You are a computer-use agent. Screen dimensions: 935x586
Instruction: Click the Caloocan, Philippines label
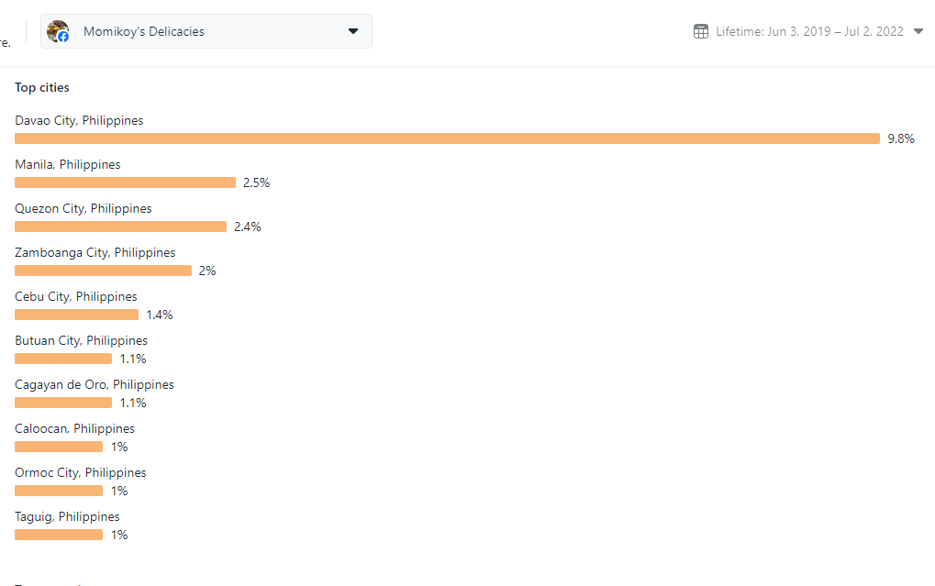(74, 428)
